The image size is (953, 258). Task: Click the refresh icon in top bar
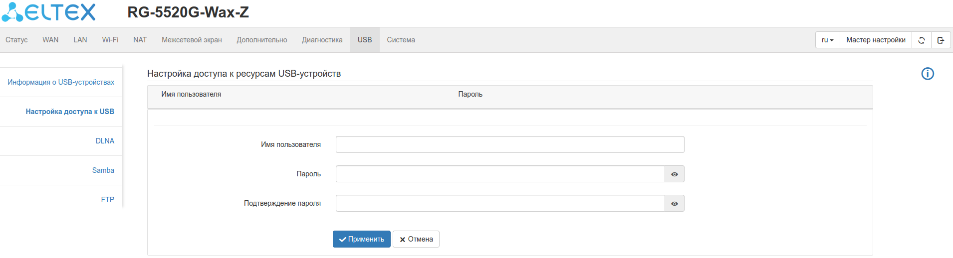[922, 40]
